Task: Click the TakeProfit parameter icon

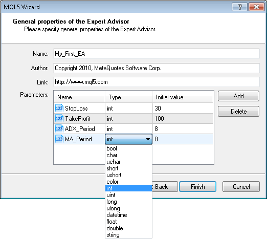Action: (x=59, y=119)
